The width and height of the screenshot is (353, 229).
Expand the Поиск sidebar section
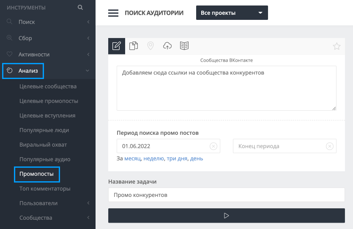pyautogui.click(x=47, y=22)
